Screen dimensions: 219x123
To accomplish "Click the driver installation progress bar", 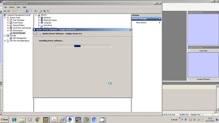I will pyautogui.click(x=83, y=46).
